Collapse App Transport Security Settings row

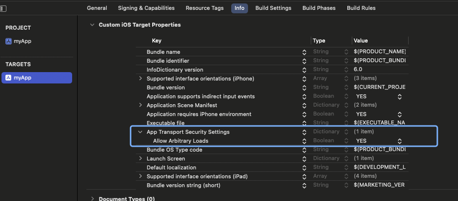140,132
